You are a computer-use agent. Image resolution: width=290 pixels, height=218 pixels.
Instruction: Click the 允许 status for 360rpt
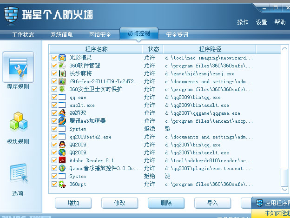click(149, 184)
